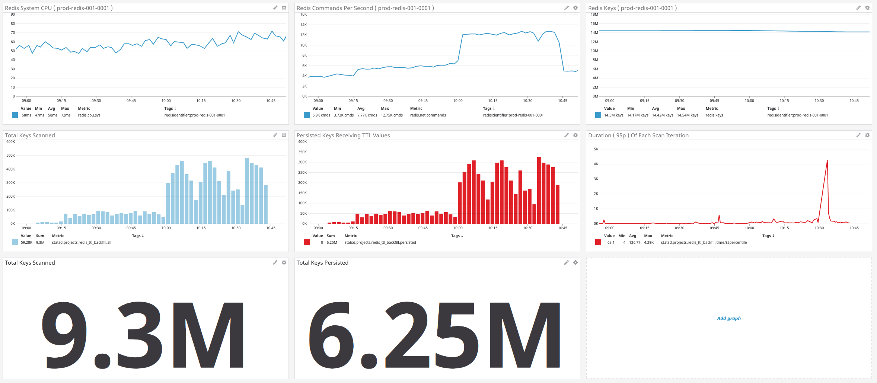This screenshot has height=383, width=877.
Task: Toggle the redis.cpu.sys series blue legend swatch
Action: point(15,115)
